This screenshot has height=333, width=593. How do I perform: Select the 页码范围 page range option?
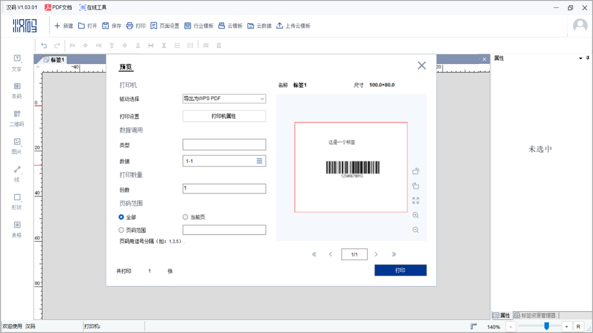121,230
